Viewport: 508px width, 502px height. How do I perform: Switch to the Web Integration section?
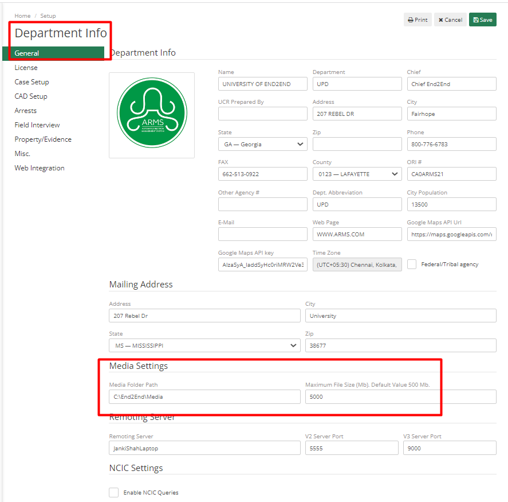[39, 168]
